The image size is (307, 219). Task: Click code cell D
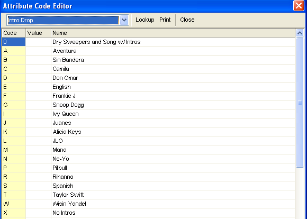[x=14, y=78]
